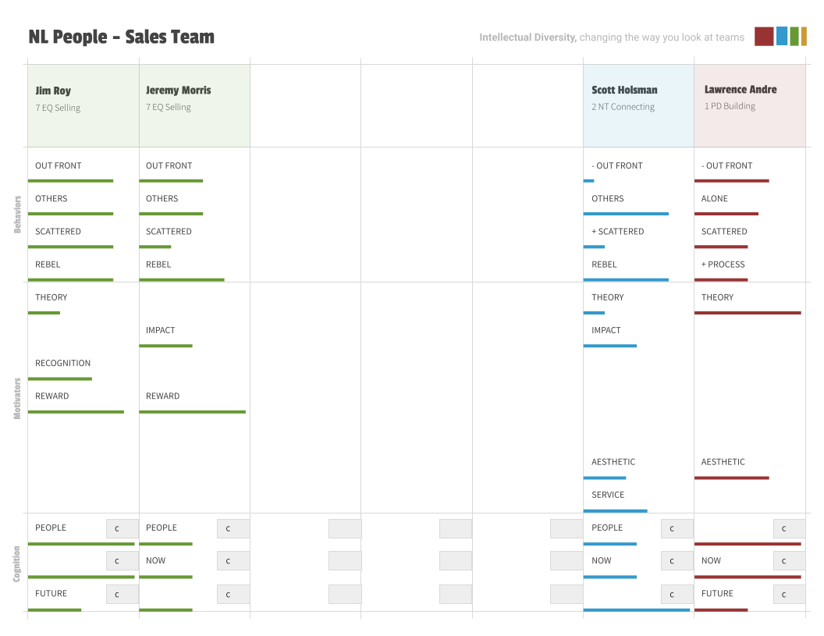Click the "c" box beside Scott Holsman's PEOPLE

677,528
